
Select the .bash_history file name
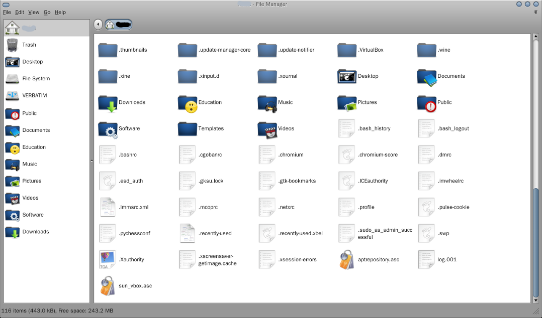pyautogui.click(x=374, y=128)
